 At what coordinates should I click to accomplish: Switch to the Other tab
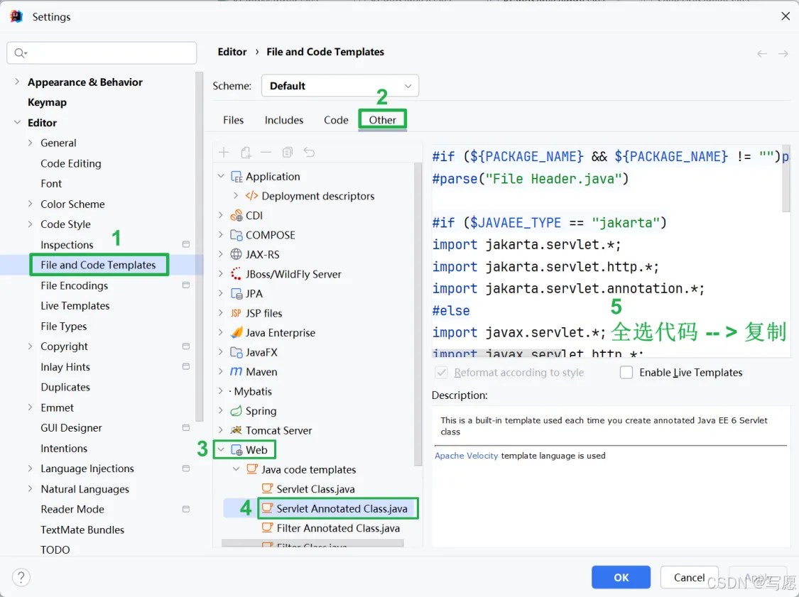[382, 120]
